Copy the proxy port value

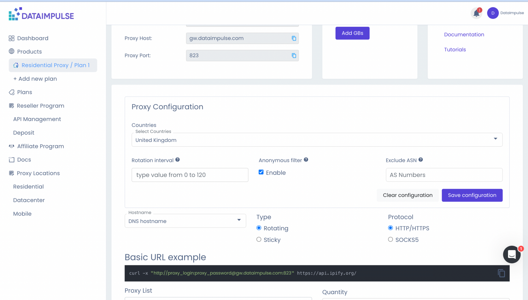point(294,56)
